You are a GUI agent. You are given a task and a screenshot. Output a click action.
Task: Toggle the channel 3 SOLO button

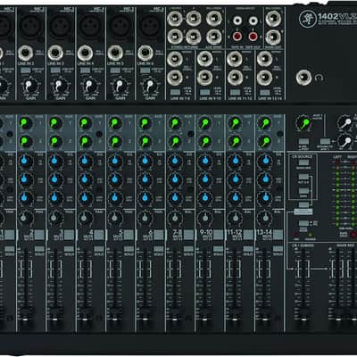pyautogui.click(x=69, y=249)
